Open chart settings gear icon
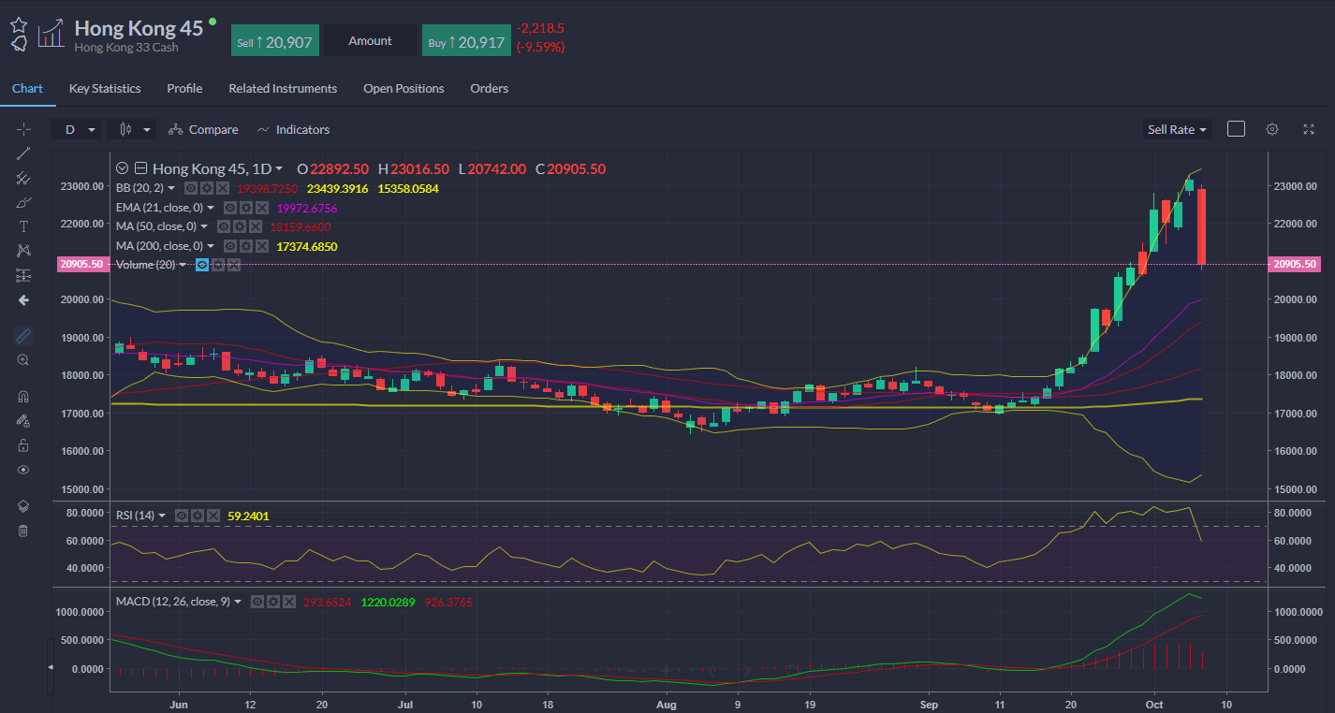 pyautogui.click(x=1272, y=129)
